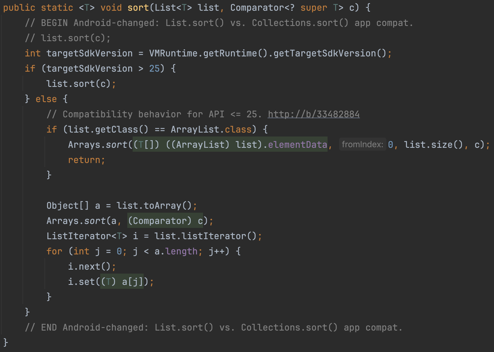Click the void return type keyword
Viewport: 494px width, 352px height.
[111, 8]
